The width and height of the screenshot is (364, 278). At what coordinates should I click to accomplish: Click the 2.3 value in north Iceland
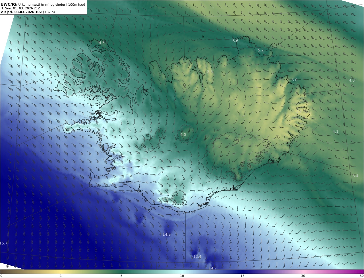pyautogui.click(x=210, y=72)
